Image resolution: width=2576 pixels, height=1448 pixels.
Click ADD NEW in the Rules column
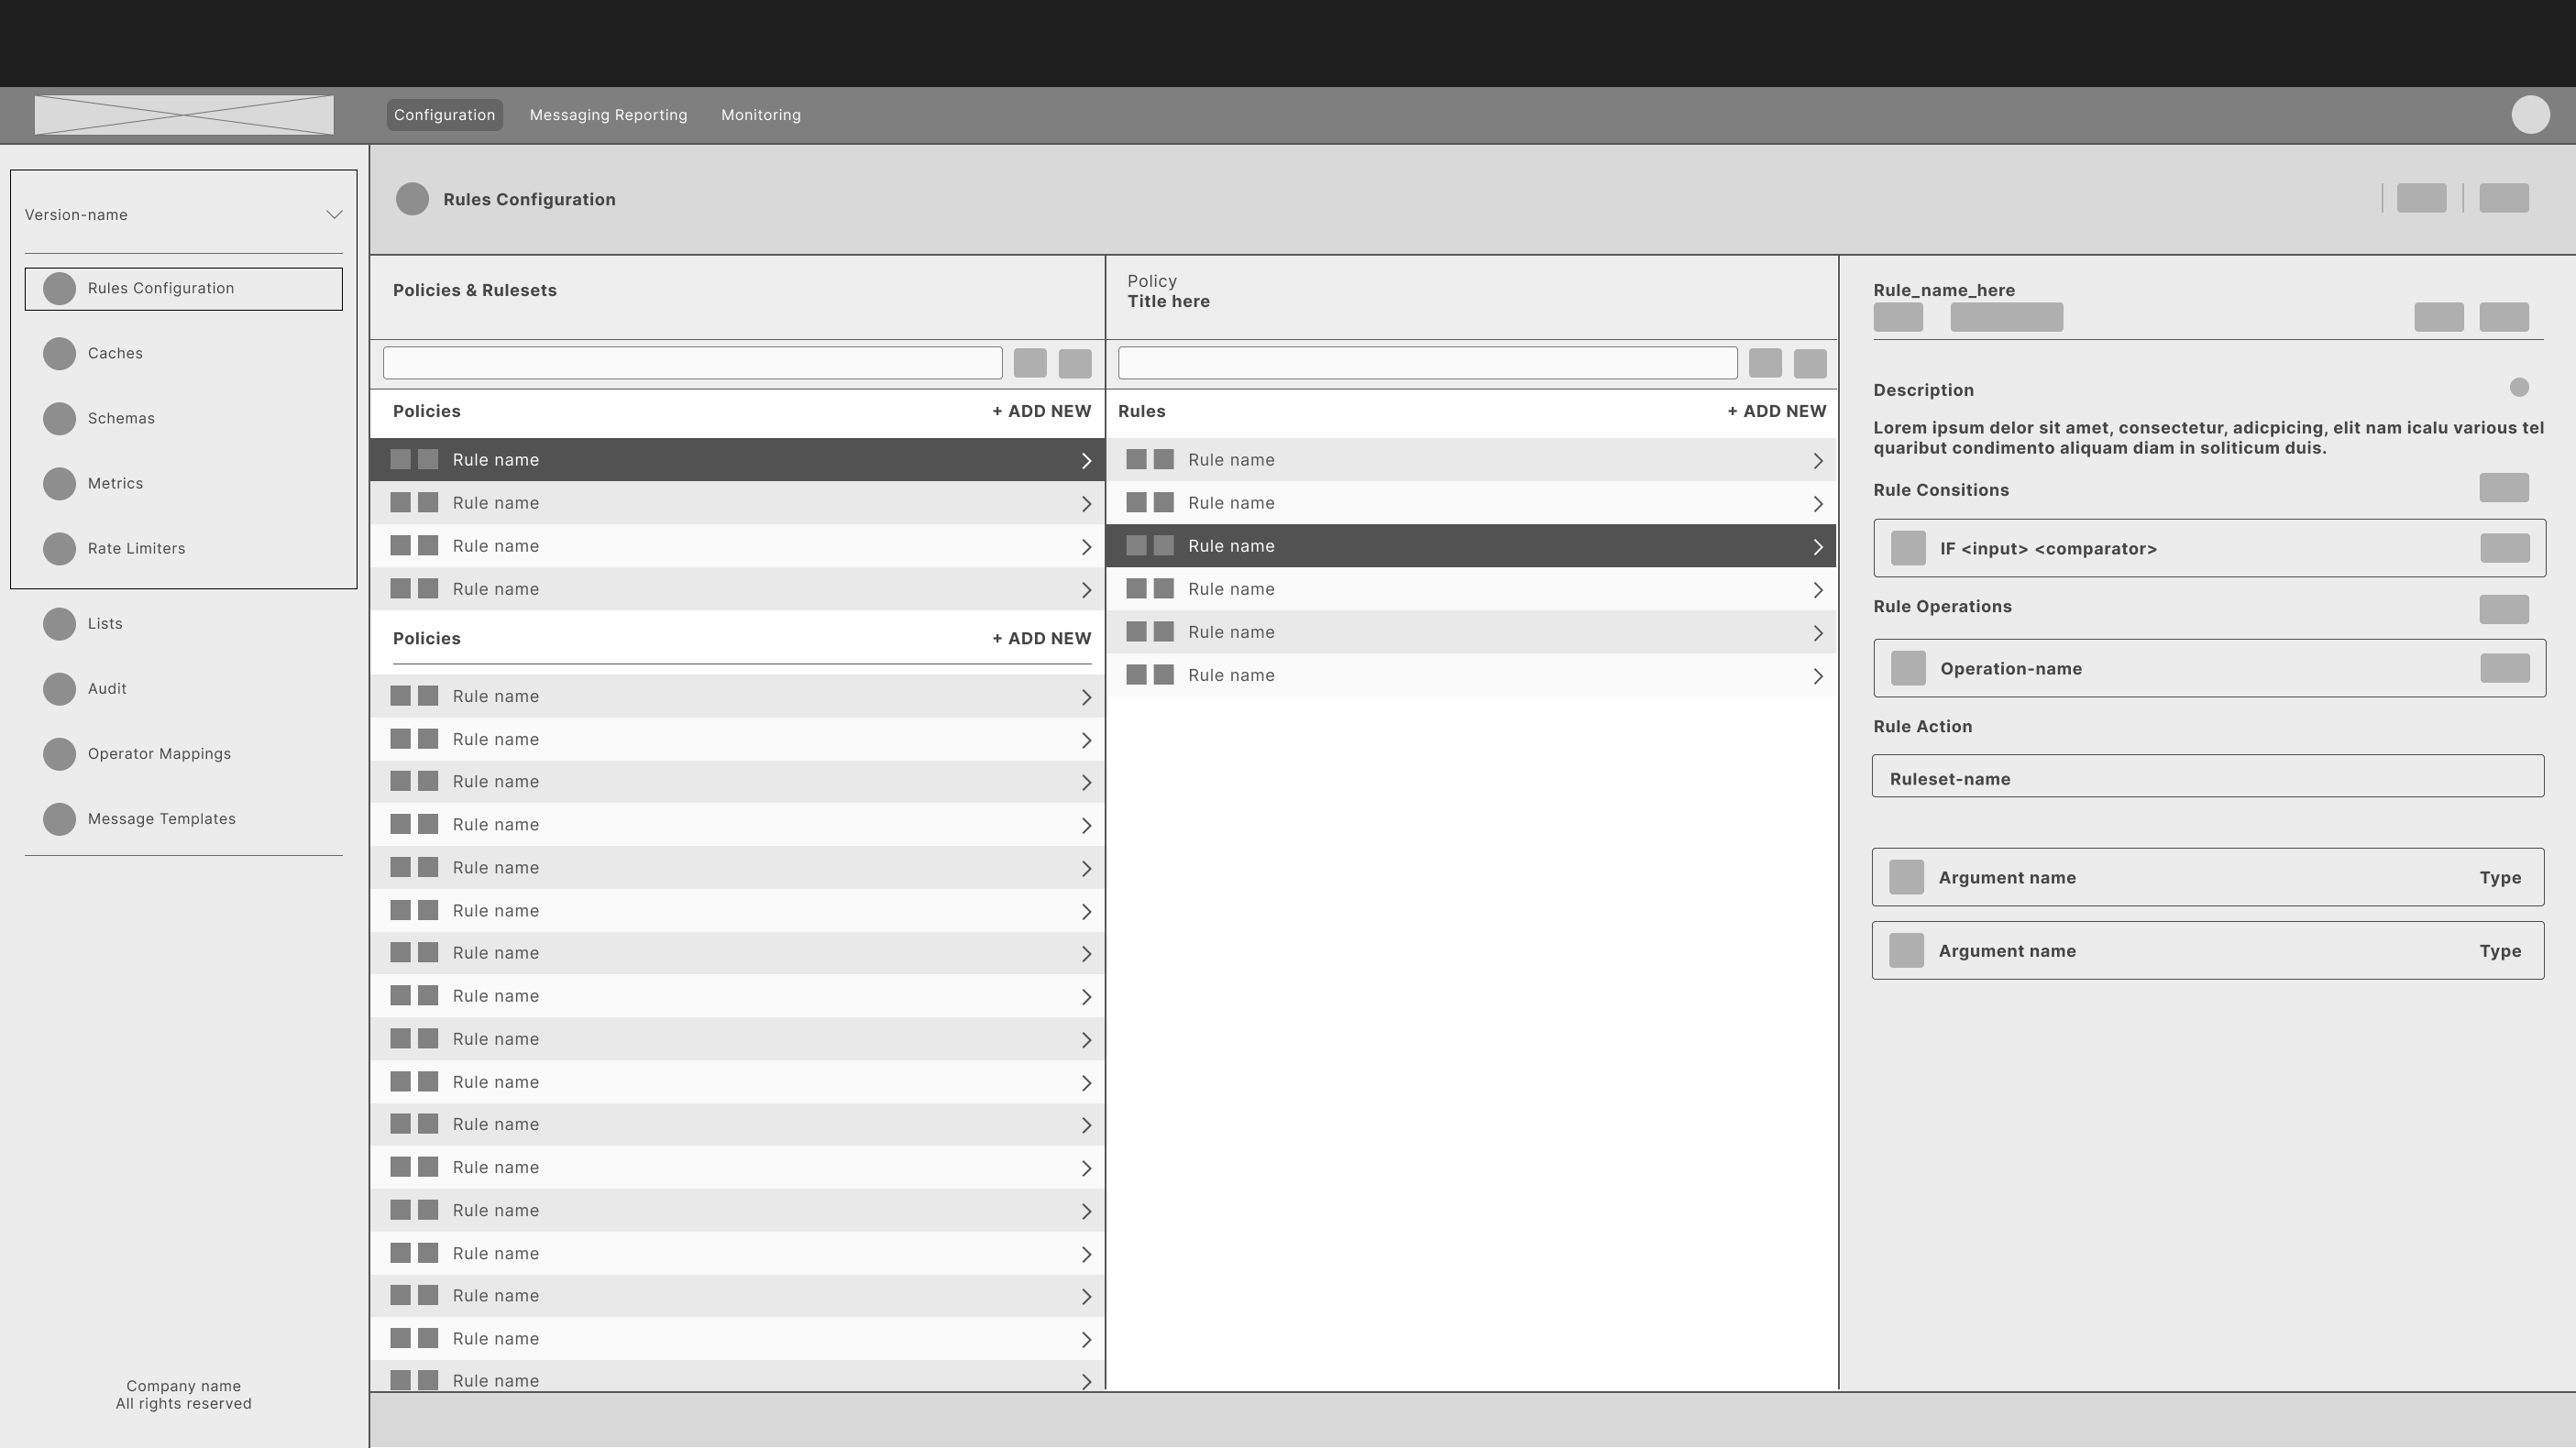tap(1776, 410)
